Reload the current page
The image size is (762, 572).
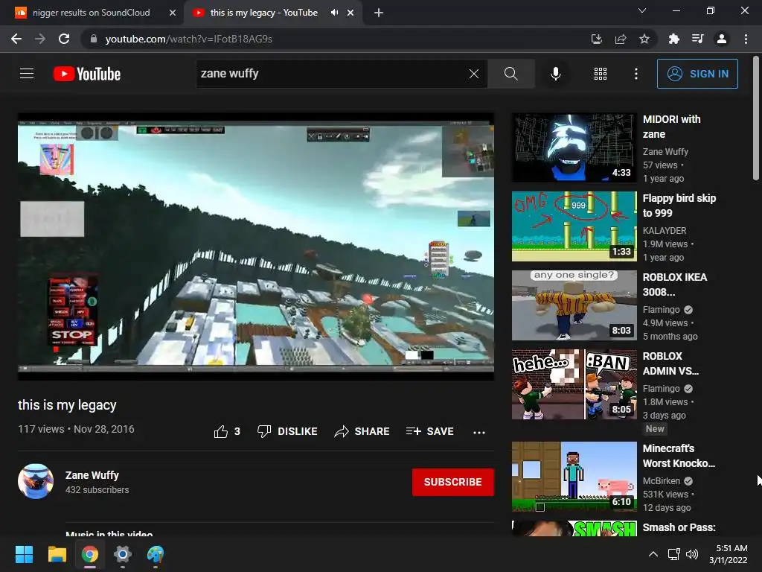(64, 39)
